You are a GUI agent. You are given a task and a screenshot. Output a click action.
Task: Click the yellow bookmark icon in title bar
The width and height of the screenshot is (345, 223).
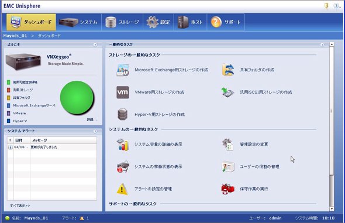pos(326,6)
